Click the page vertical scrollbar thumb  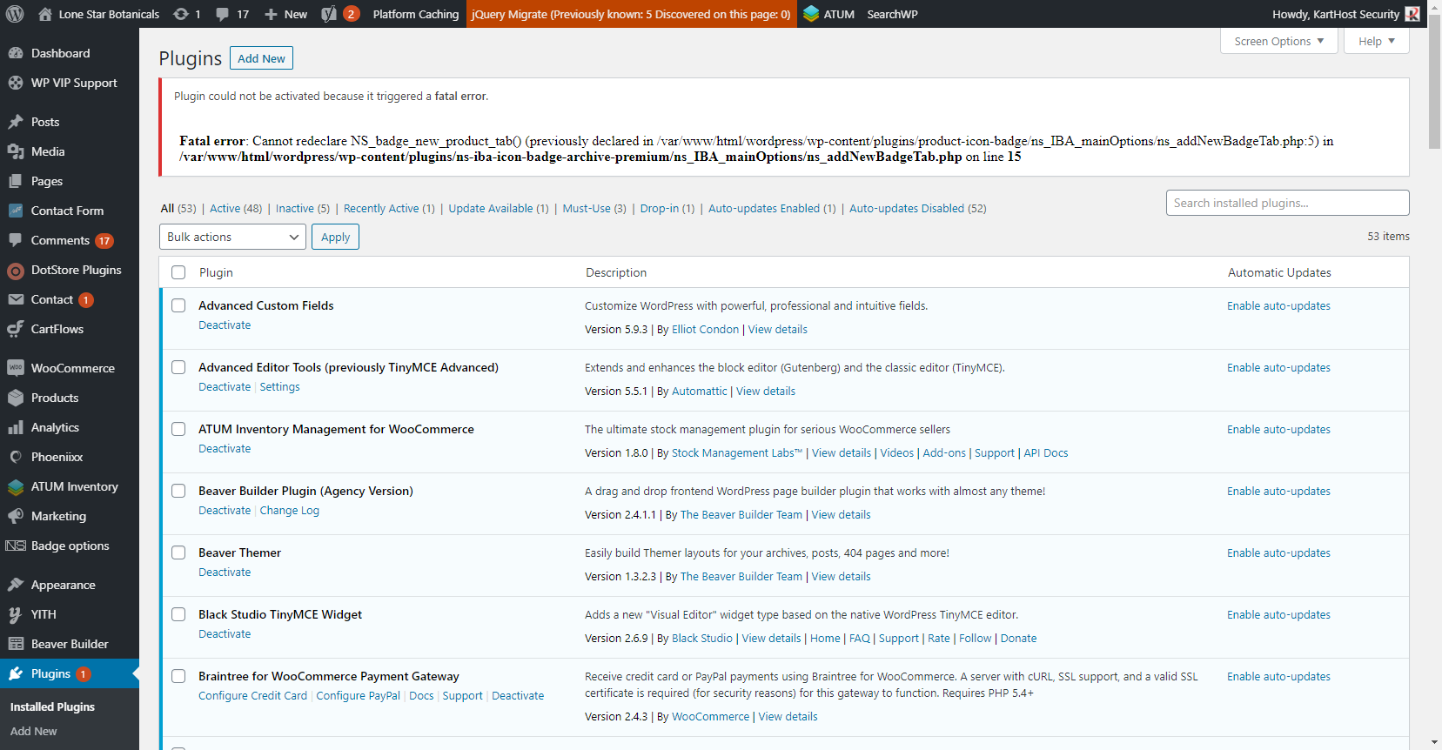click(1435, 83)
